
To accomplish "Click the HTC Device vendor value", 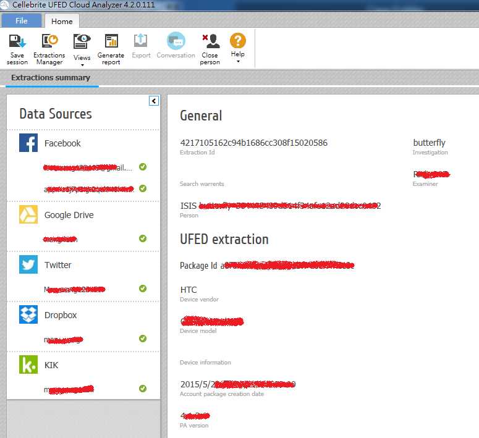I will [189, 290].
